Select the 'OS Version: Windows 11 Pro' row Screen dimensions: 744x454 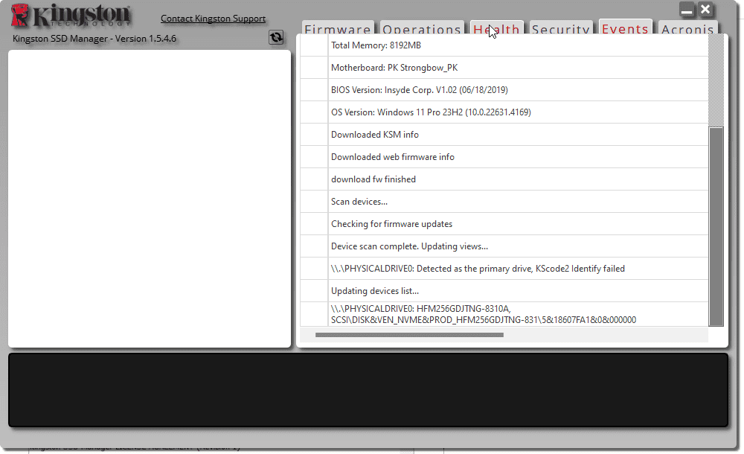[504, 112]
